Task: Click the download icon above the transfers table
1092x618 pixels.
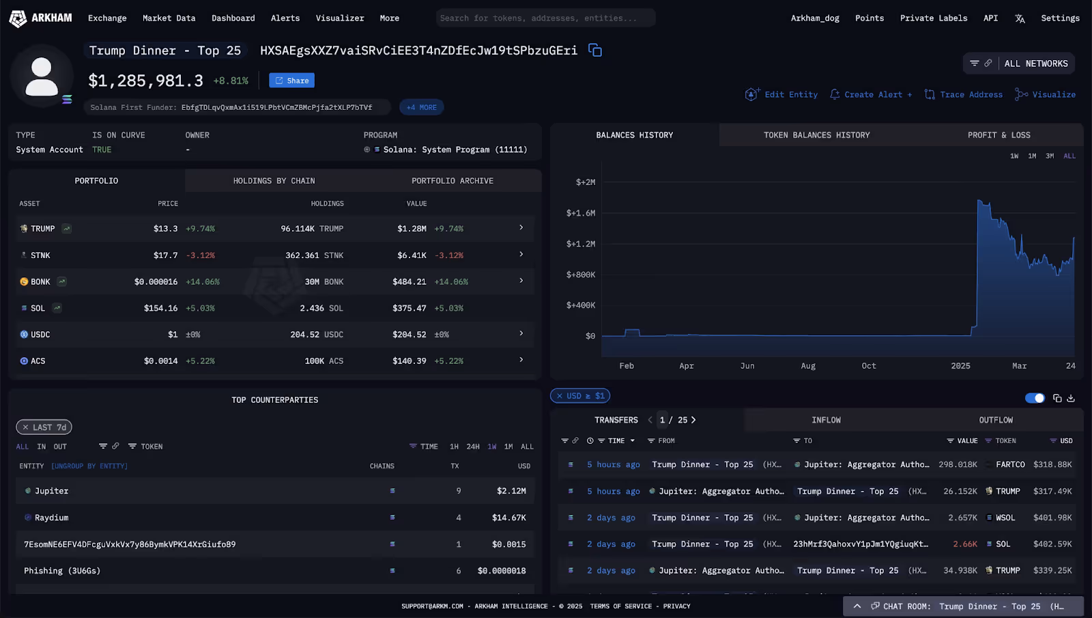Action: [x=1071, y=398]
